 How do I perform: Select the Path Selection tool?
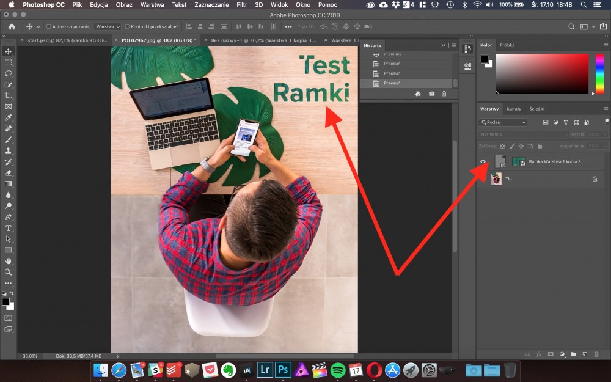tap(8, 239)
